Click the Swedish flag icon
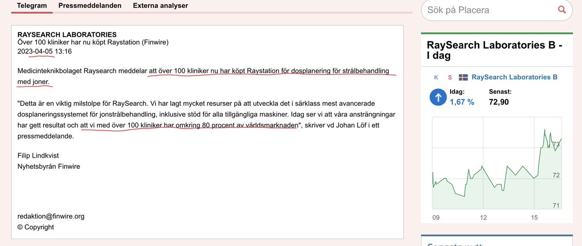This screenshot has height=246, width=582. (x=463, y=77)
